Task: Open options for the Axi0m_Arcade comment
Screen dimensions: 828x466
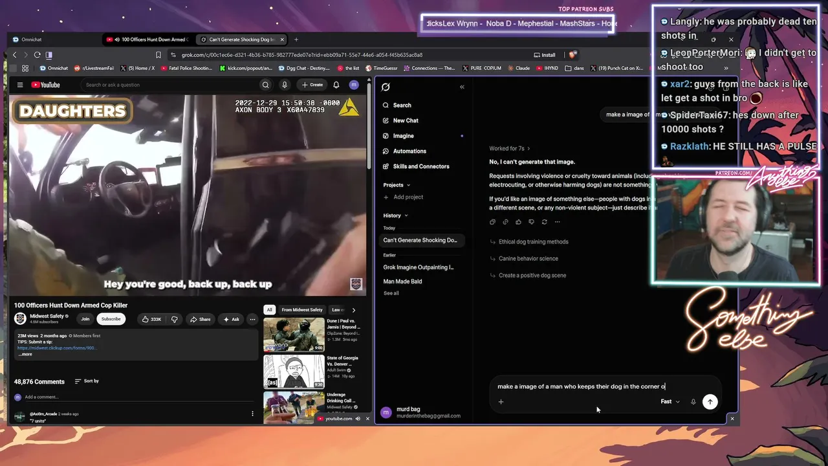Action: [x=252, y=414]
